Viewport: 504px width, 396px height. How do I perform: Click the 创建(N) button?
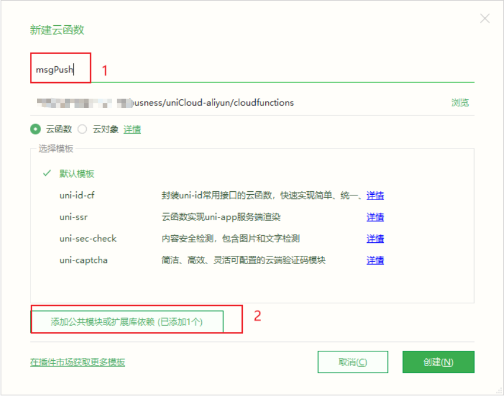pos(438,362)
